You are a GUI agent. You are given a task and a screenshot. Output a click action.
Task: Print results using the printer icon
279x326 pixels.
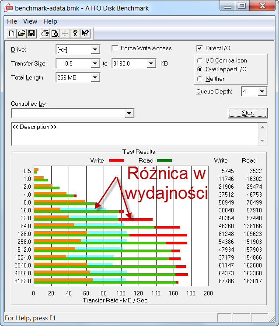(x=45, y=34)
